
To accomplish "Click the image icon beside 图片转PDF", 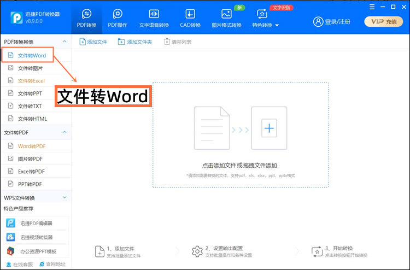I will click(10, 159).
